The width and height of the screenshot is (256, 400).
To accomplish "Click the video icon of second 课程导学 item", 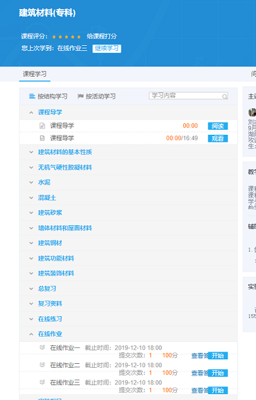I will coord(43,138).
